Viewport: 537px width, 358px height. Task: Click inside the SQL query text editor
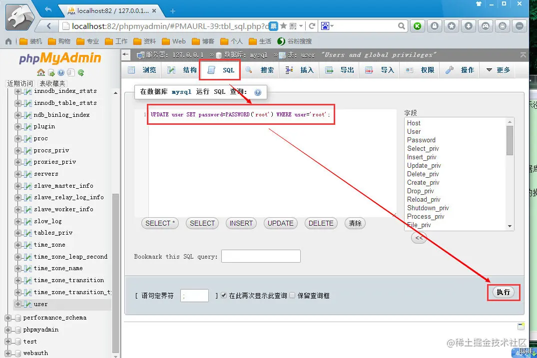(x=272, y=163)
